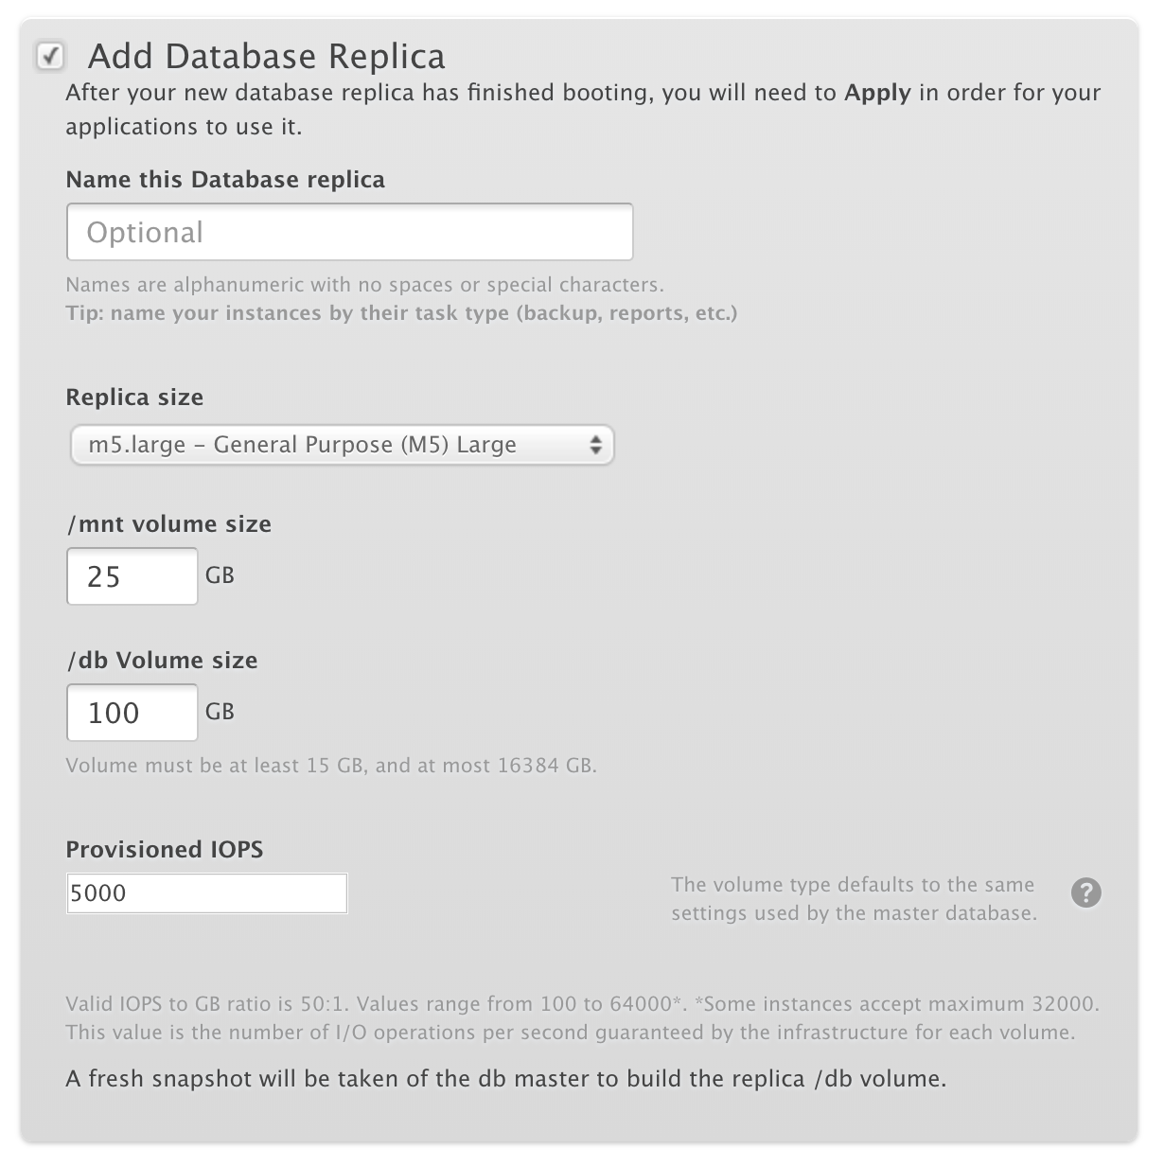
Task: Click the Provisioned IOPS input box
Action: click(206, 893)
